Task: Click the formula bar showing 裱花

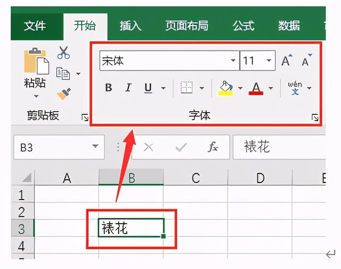Action: (279, 147)
